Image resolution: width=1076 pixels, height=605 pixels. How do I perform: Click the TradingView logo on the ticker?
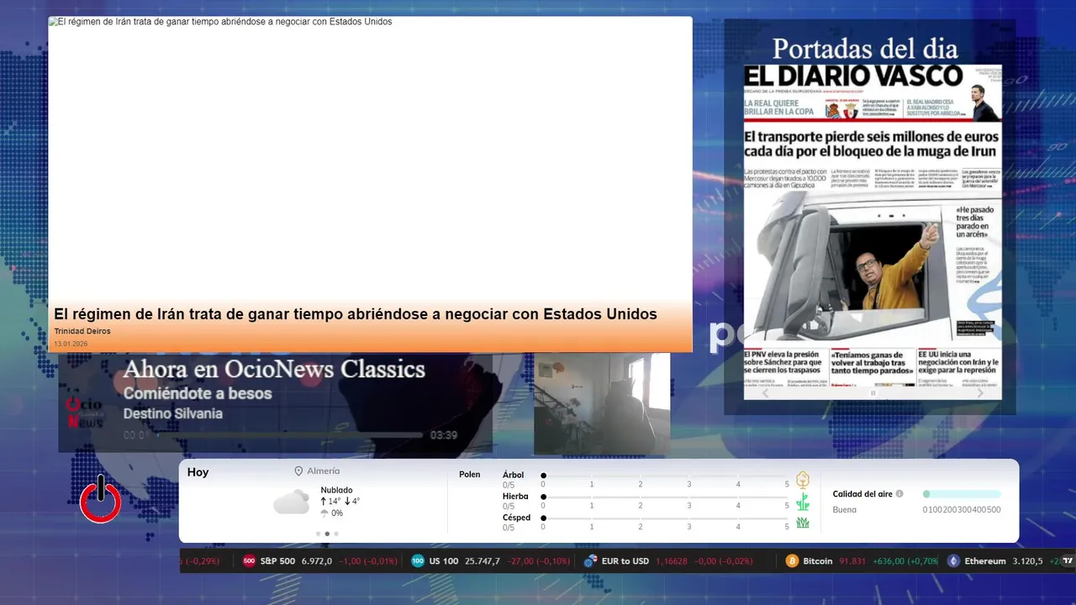pyautogui.click(x=1068, y=561)
